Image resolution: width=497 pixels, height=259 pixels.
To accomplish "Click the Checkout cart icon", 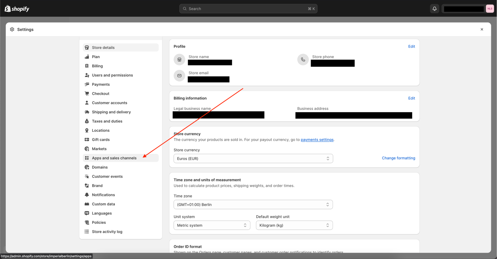I will (x=87, y=93).
